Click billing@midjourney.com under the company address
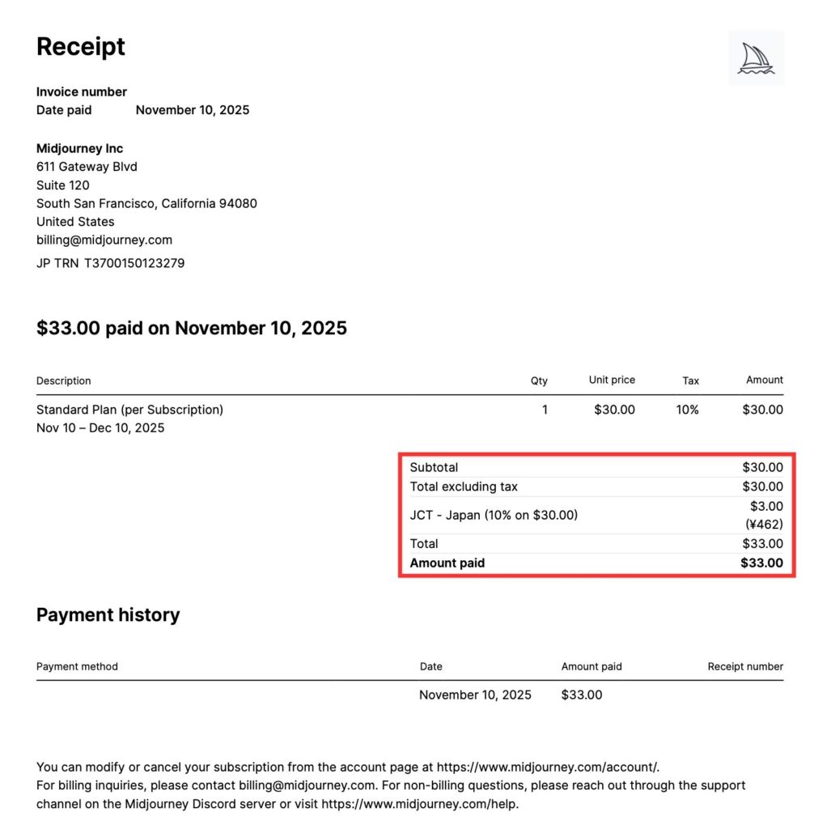This screenshot has height=829, width=814. tap(104, 240)
